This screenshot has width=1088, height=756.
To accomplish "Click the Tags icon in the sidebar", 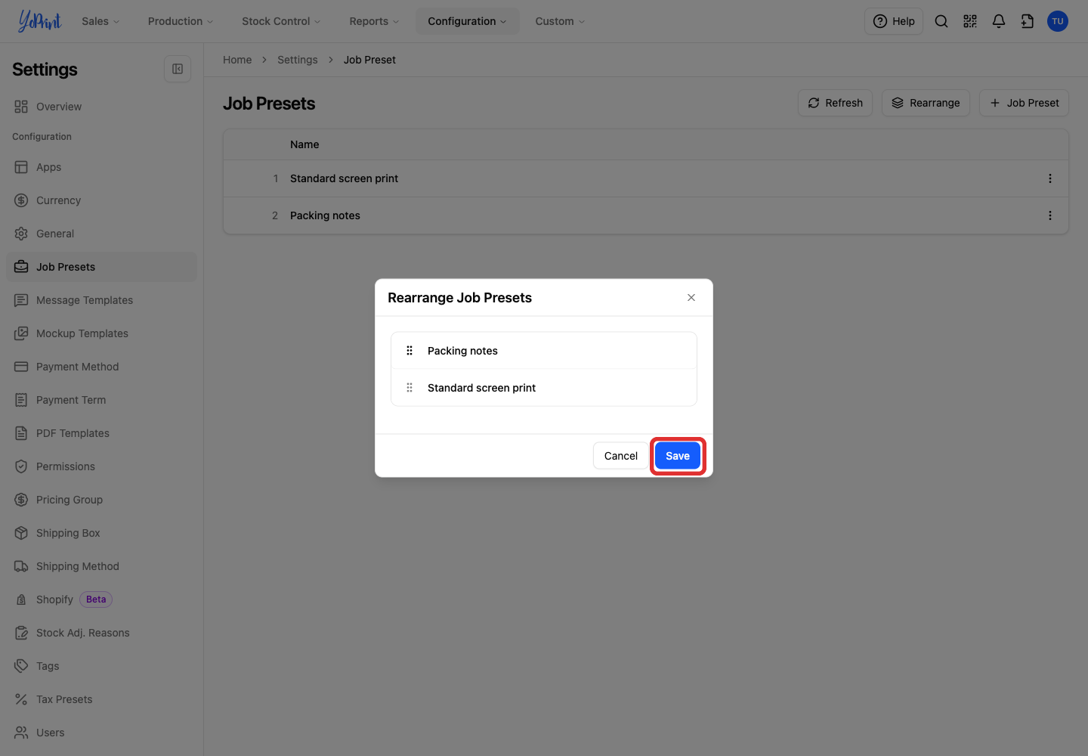I will point(21,666).
